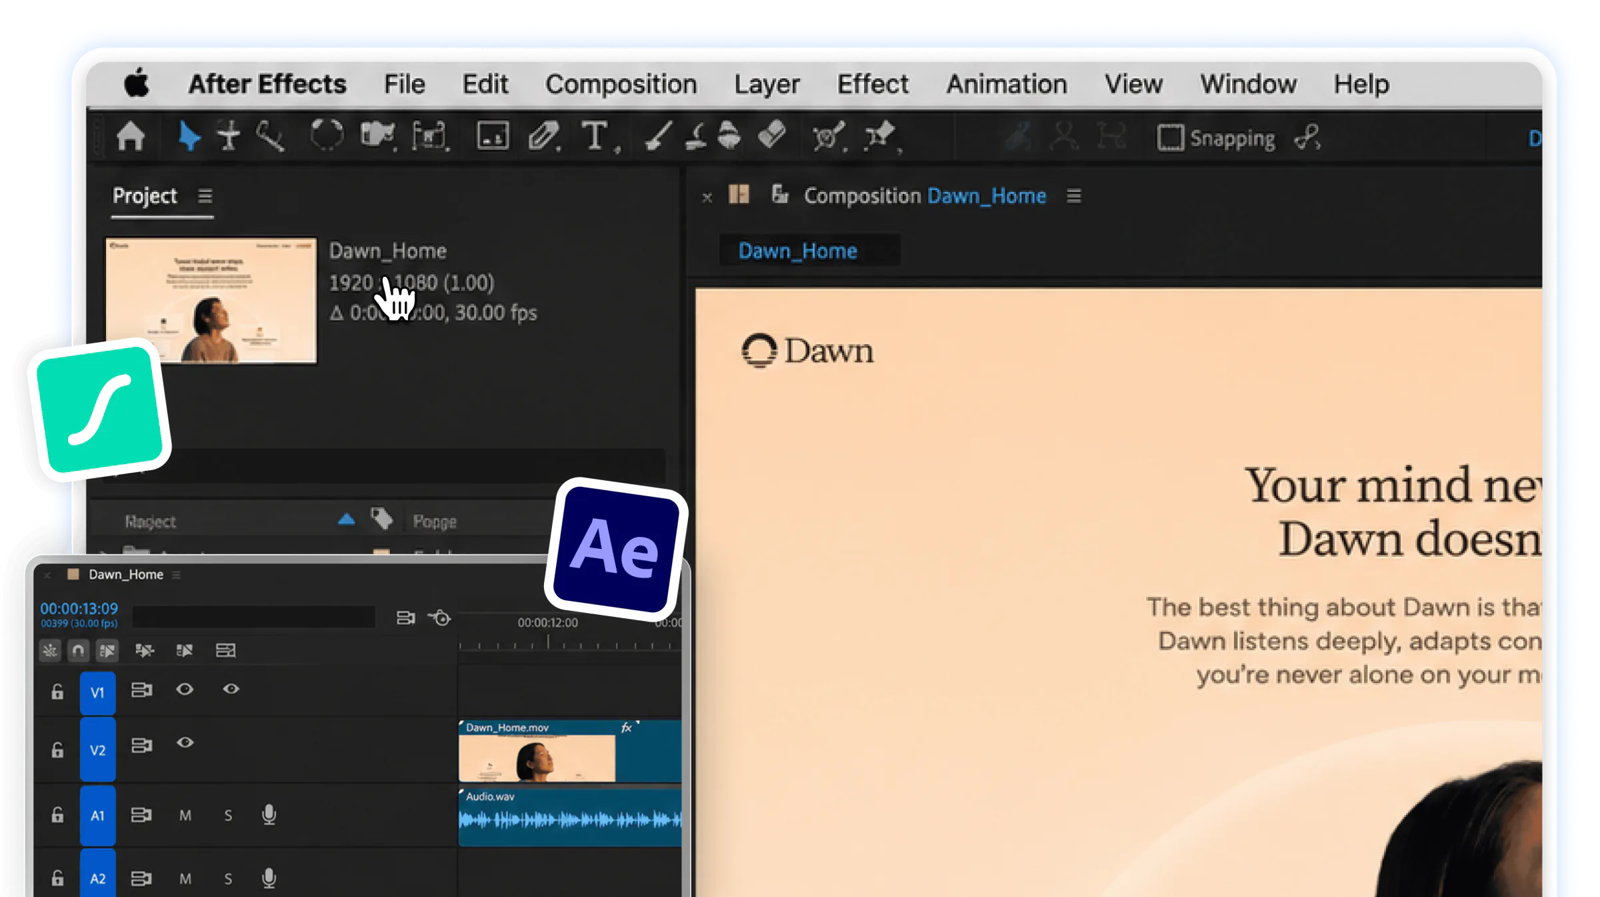This screenshot has width=1600, height=897.
Task: Mute track A1 with M button
Action: click(x=185, y=816)
